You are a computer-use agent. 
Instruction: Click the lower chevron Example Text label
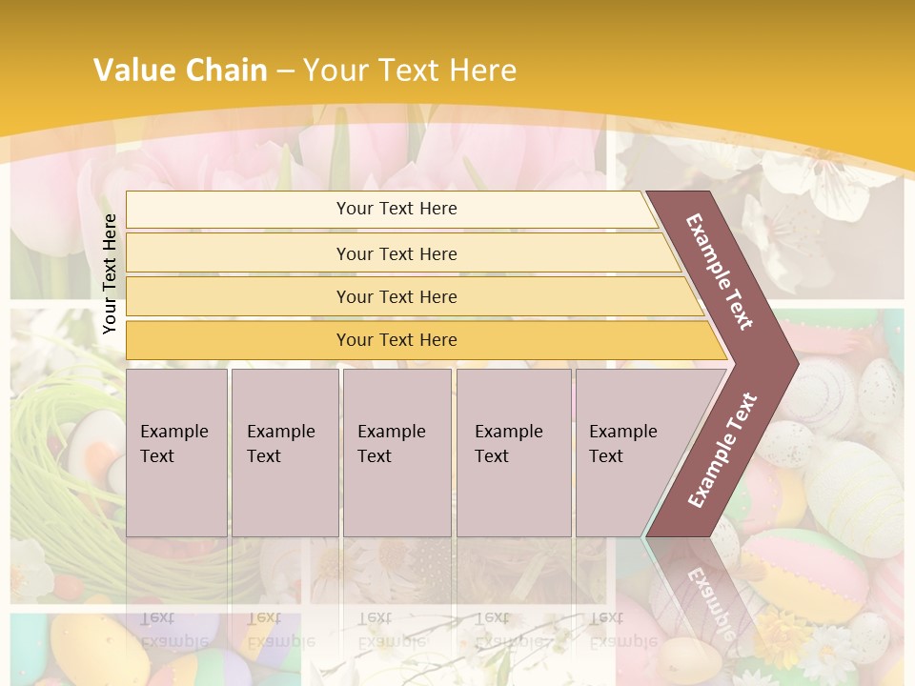tap(722, 450)
